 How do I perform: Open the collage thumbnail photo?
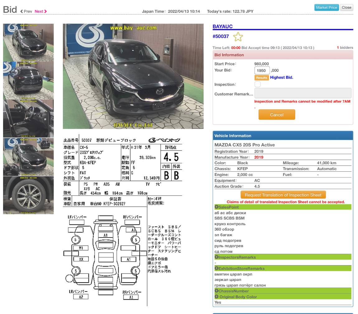[x=28, y=157]
